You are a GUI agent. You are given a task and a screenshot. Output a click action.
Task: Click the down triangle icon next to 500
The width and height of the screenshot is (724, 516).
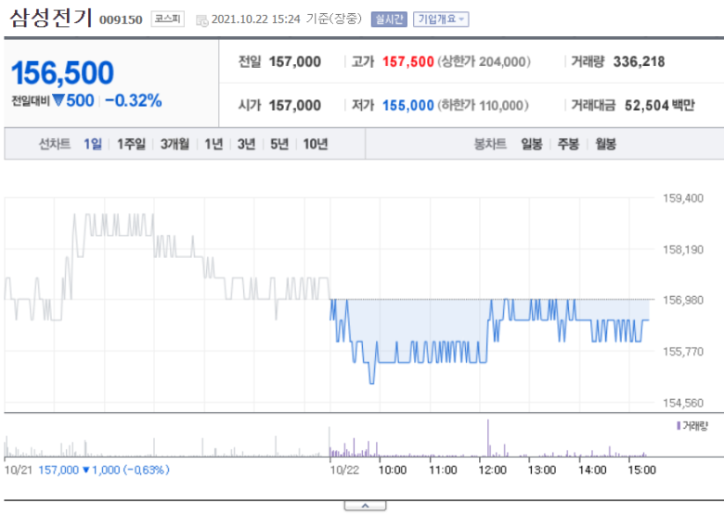[58, 99]
